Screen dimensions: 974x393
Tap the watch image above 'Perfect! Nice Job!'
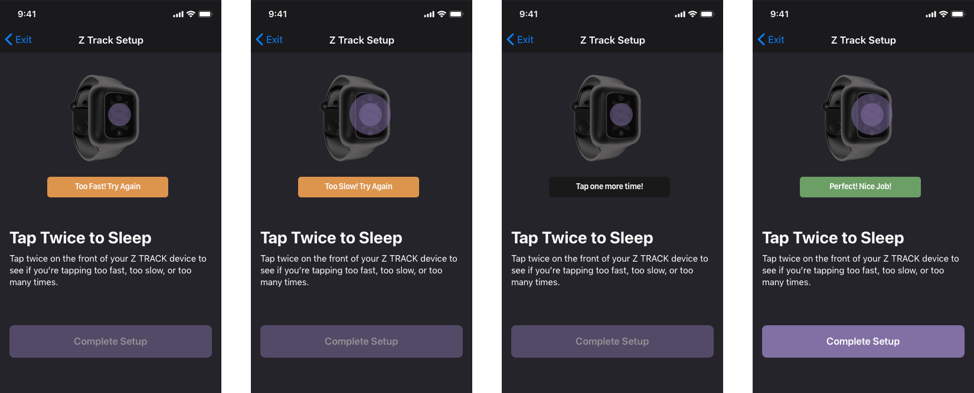point(859,117)
